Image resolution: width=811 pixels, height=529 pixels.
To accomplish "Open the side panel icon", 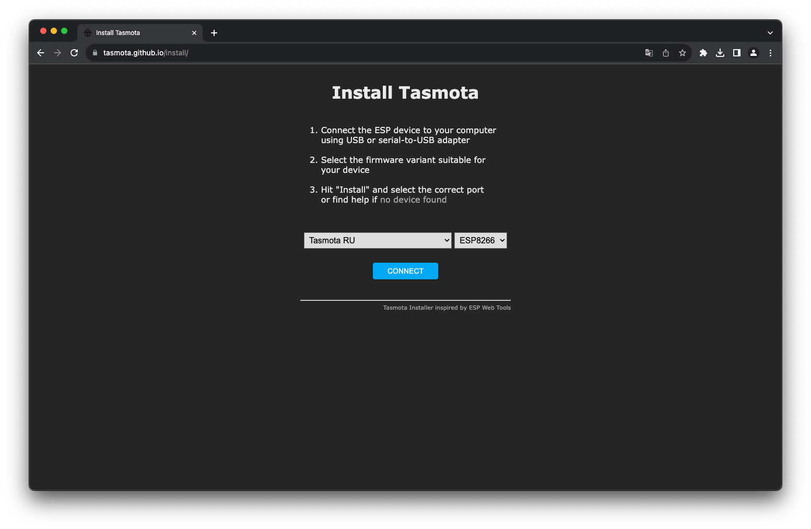I will pyautogui.click(x=737, y=53).
